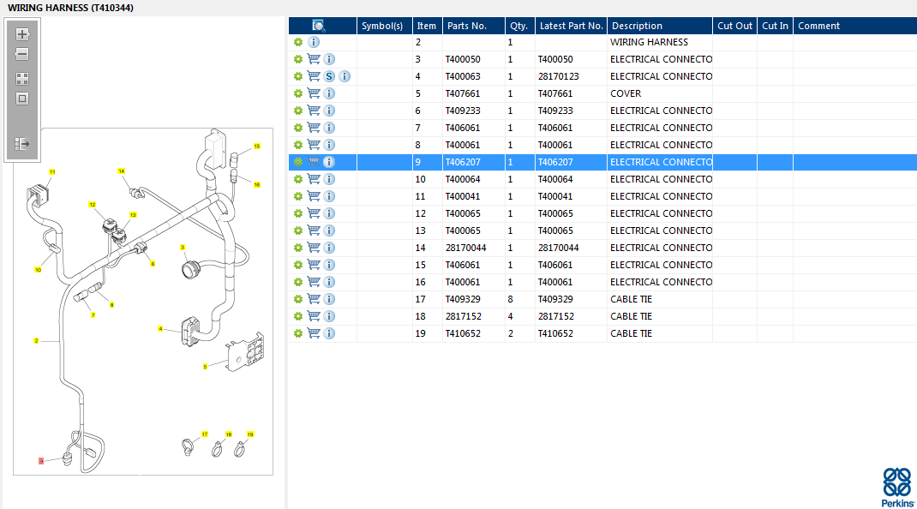The height and width of the screenshot is (509, 917).
Task: Click the Cut Out column header
Action: click(734, 26)
